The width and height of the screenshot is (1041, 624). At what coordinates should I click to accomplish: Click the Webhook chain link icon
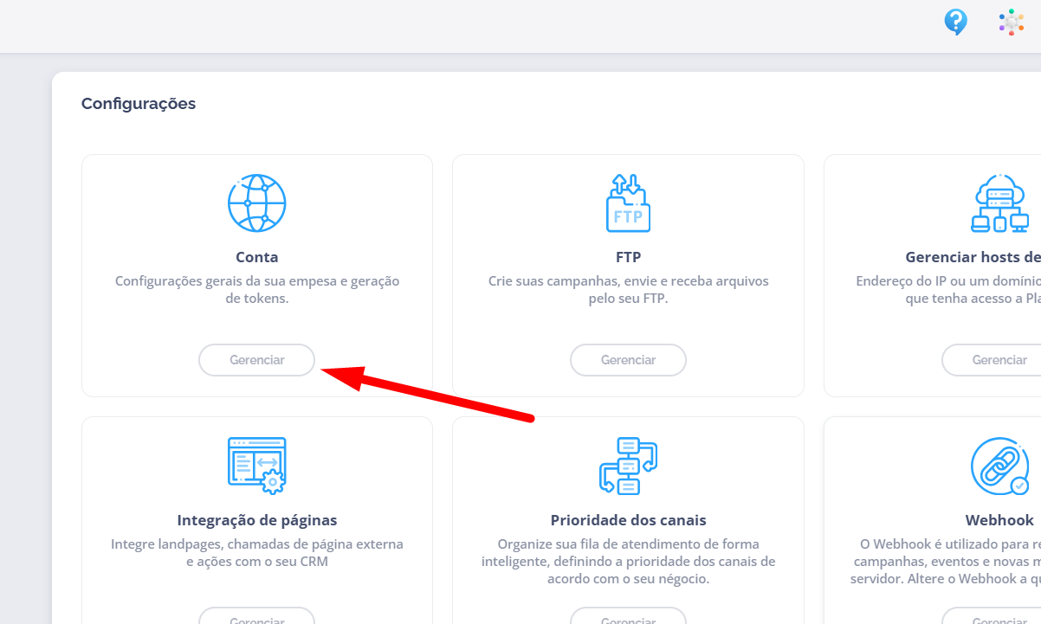tap(999, 466)
